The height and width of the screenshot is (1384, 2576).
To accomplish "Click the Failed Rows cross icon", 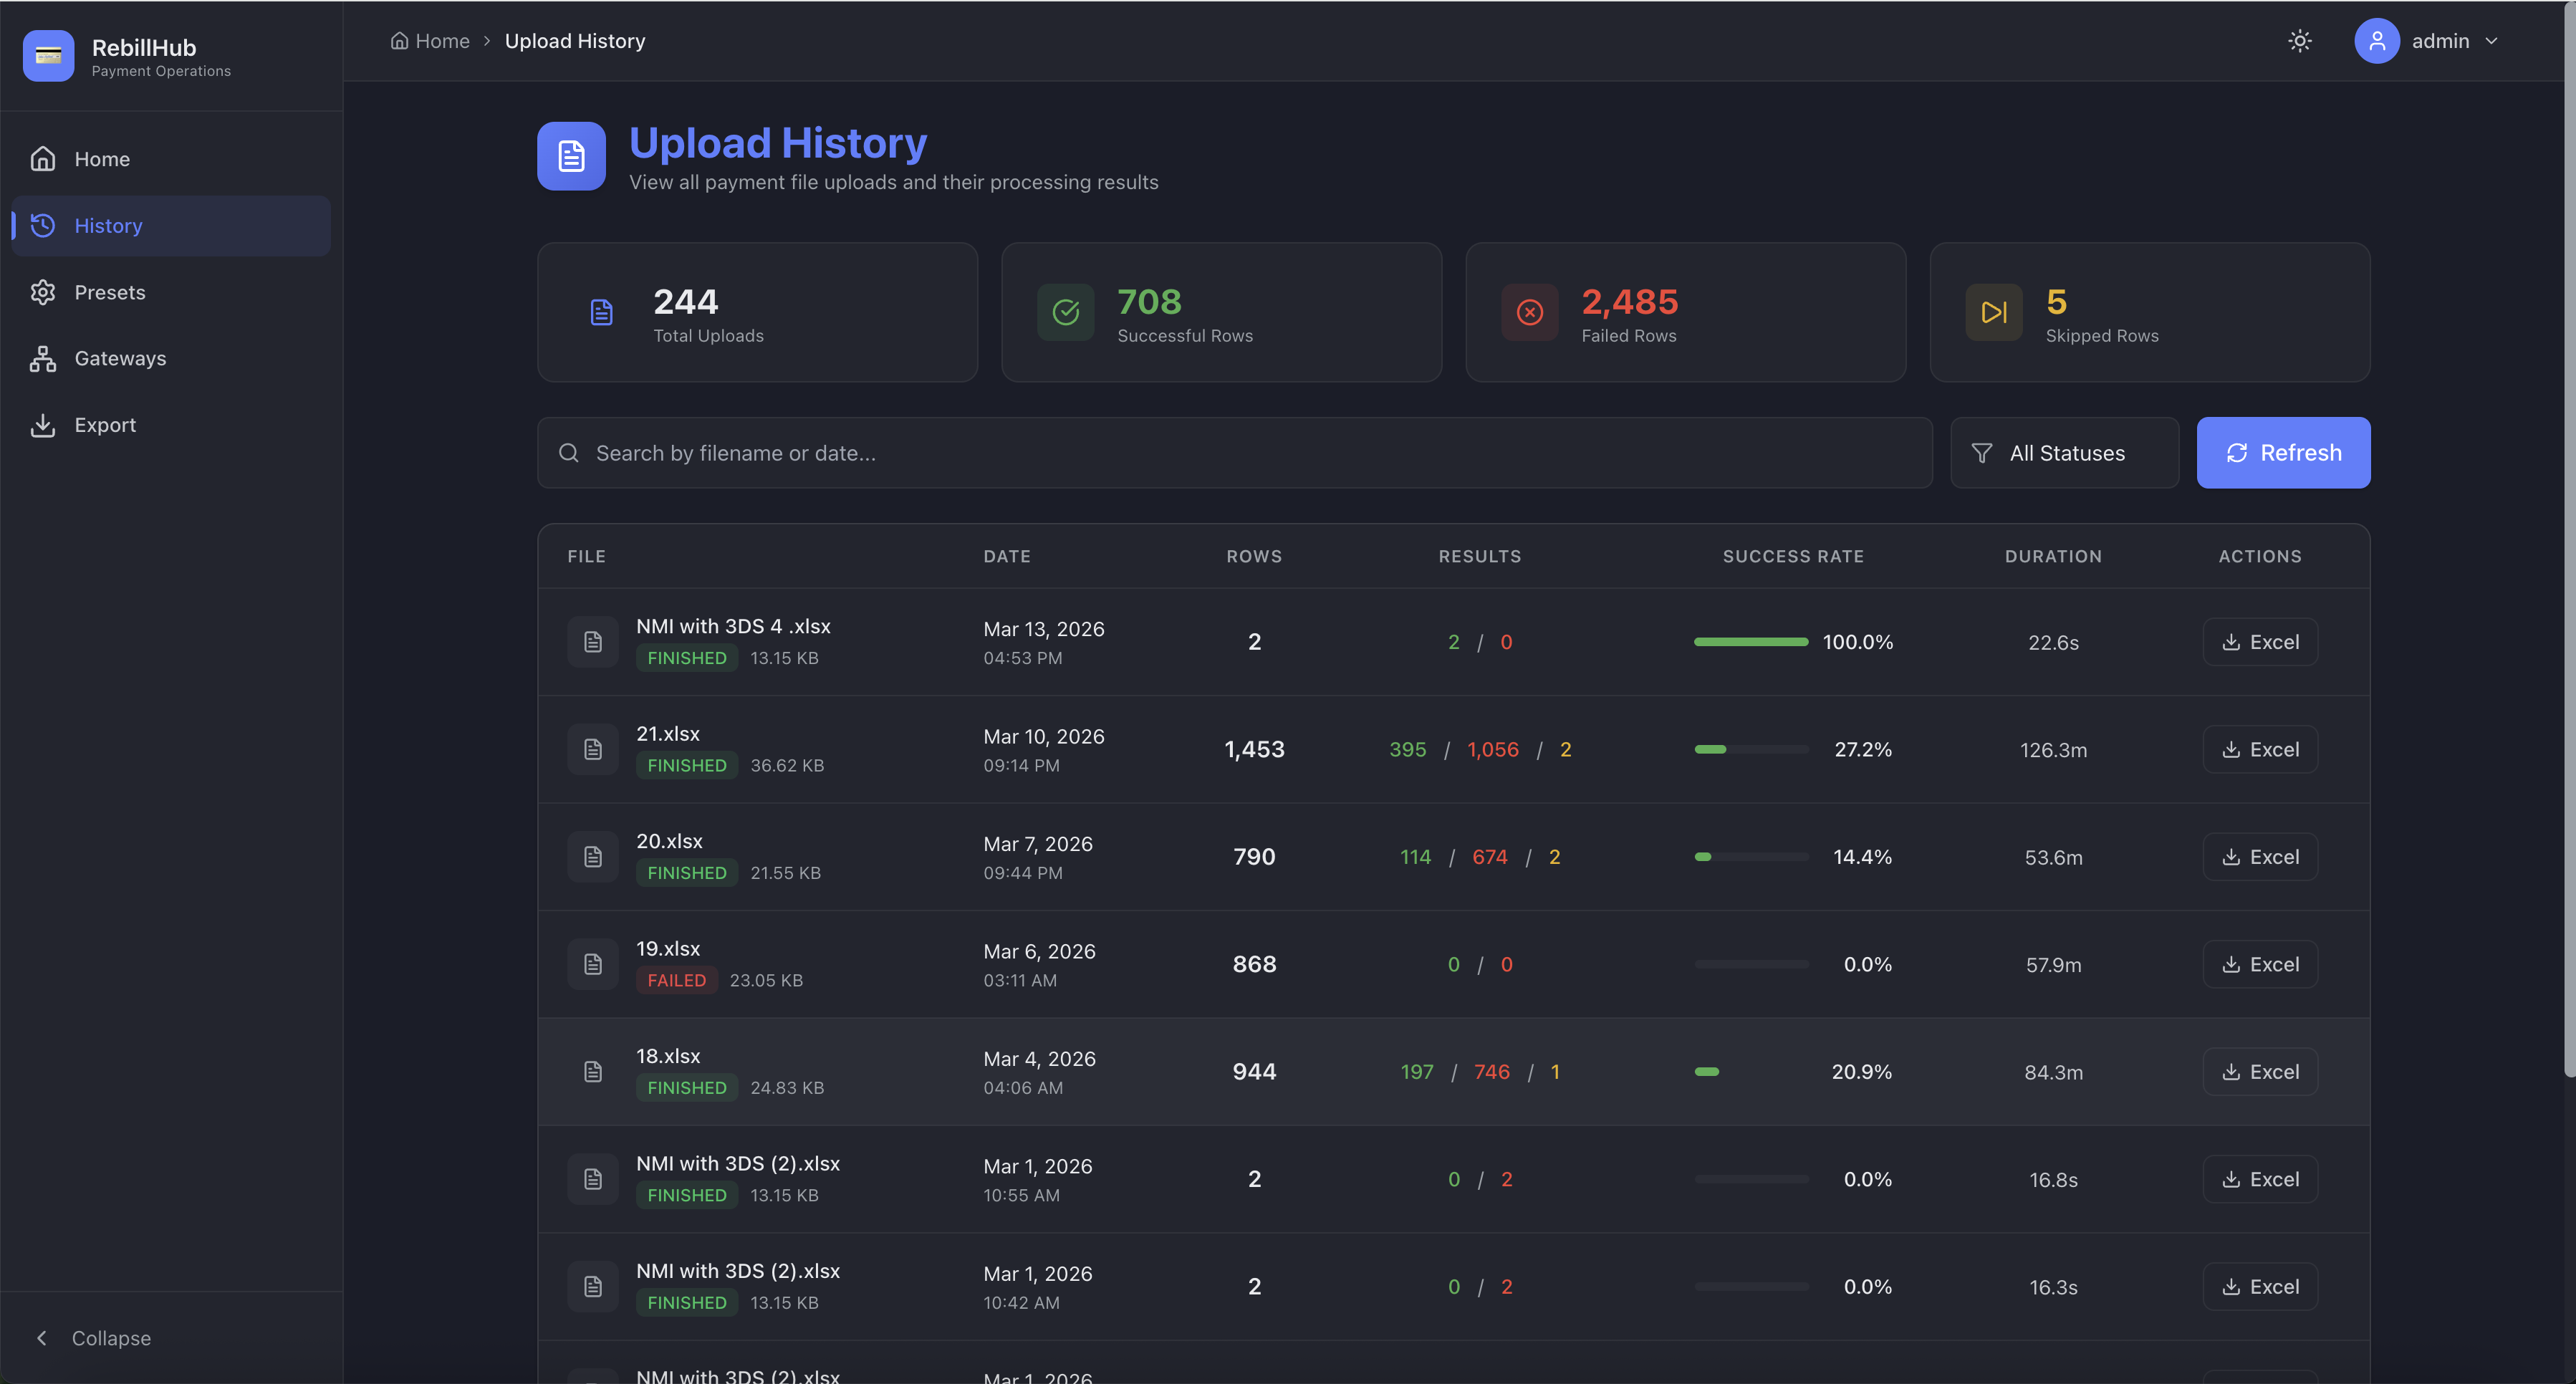I will (x=1530, y=312).
